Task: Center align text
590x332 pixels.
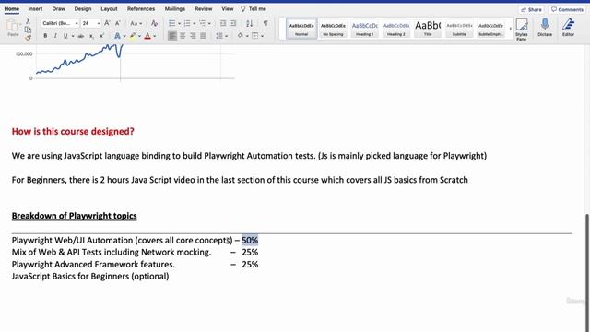Action: coord(183,36)
